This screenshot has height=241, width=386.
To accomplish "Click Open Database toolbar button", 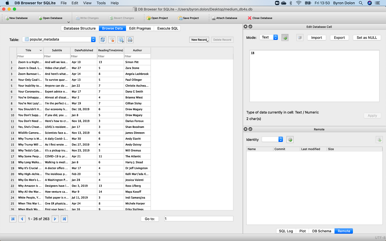I will click(50, 18).
